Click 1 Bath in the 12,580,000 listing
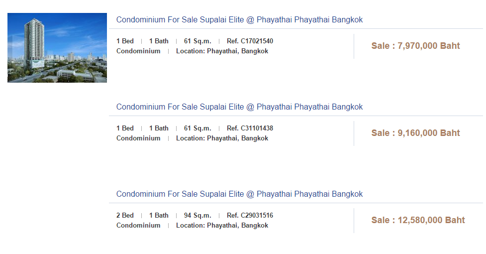Image resolution: width=486 pixels, height=254 pixels. (159, 216)
